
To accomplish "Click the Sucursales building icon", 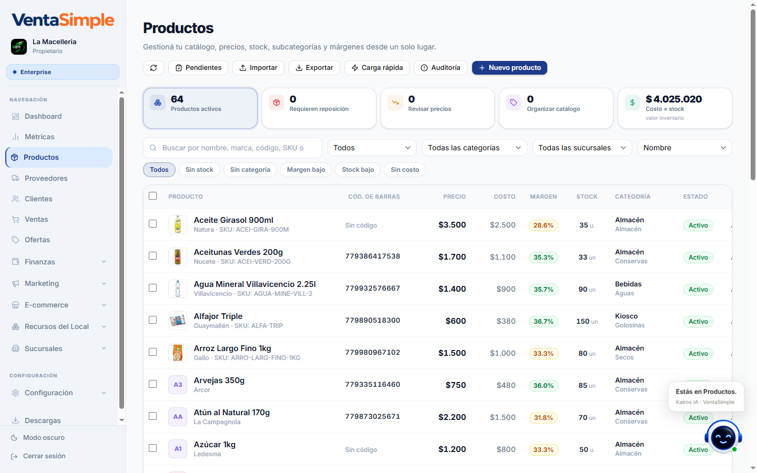I will (15, 348).
